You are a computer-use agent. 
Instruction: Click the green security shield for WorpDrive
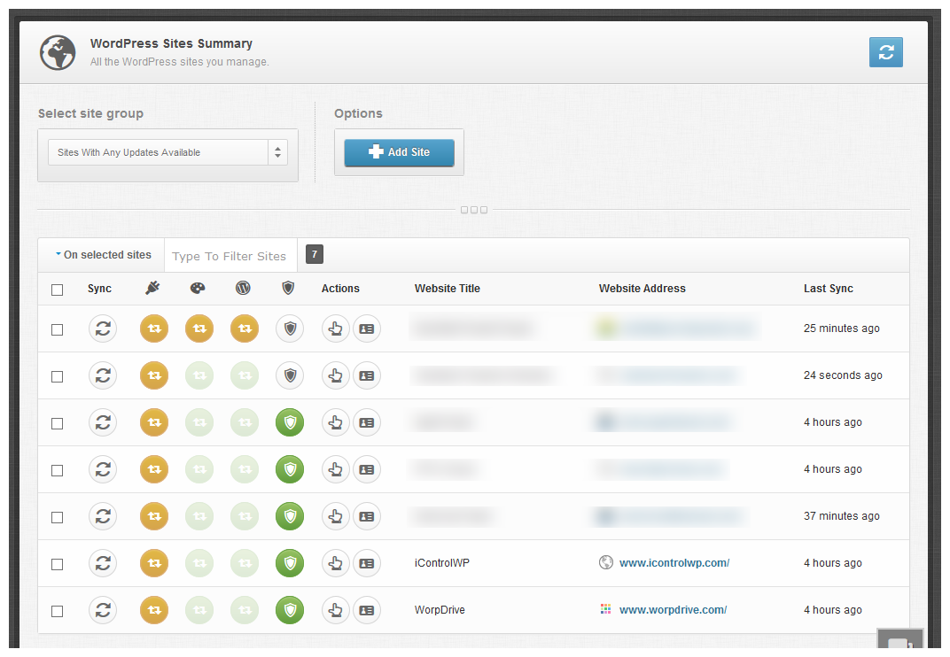(x=289, y=610)
